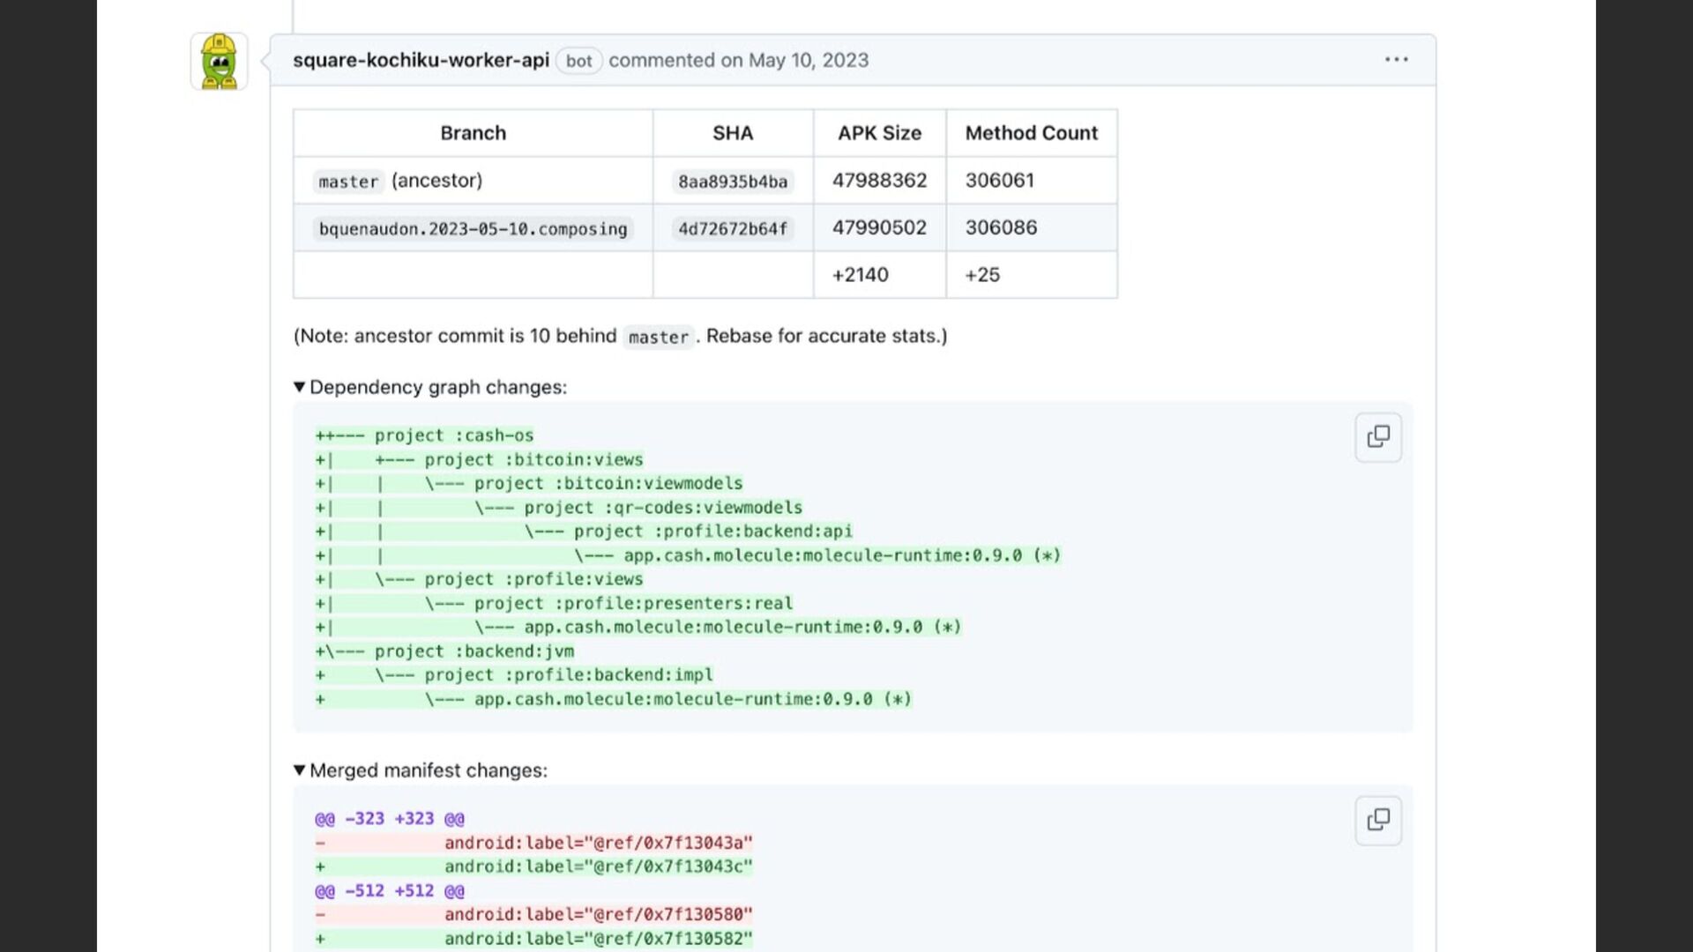Click the master branch tag in table

coord(348,182)
